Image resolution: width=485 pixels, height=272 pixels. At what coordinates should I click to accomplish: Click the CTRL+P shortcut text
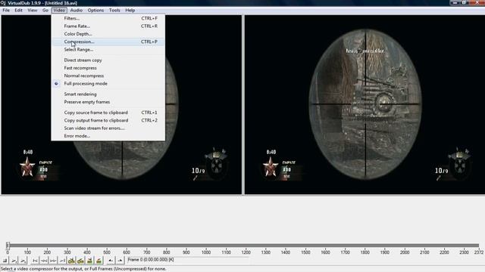(149, 42)
